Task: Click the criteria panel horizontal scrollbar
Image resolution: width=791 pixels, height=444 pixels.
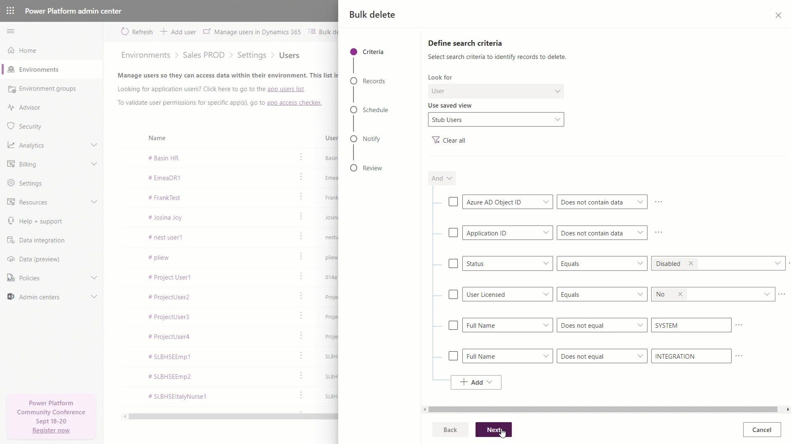Action: tap(603, 409)
